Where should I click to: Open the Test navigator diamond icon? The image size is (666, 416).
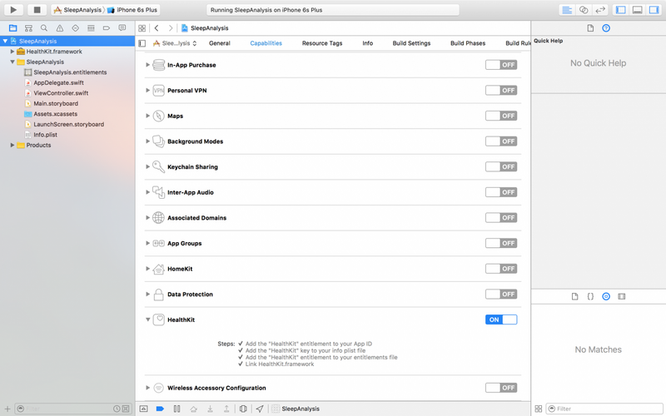coord(75,28)
